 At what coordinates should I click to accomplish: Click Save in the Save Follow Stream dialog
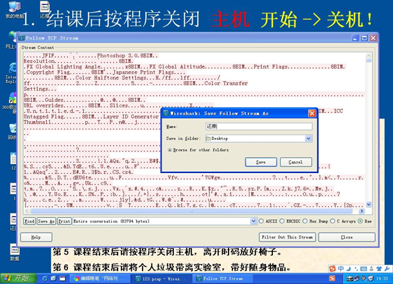point(261,162)
